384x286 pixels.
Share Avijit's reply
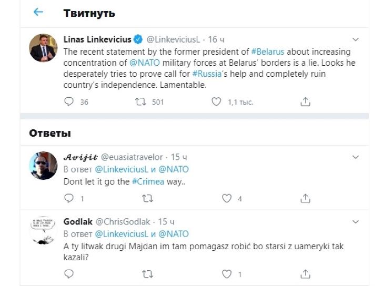point(306,198)
